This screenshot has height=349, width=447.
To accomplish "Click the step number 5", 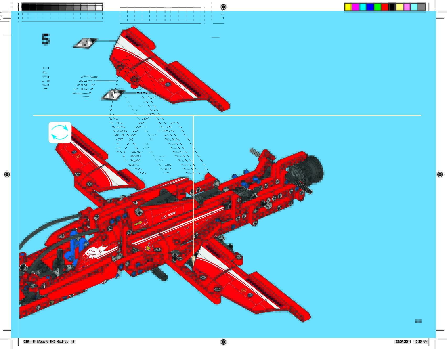I will 46,39.
